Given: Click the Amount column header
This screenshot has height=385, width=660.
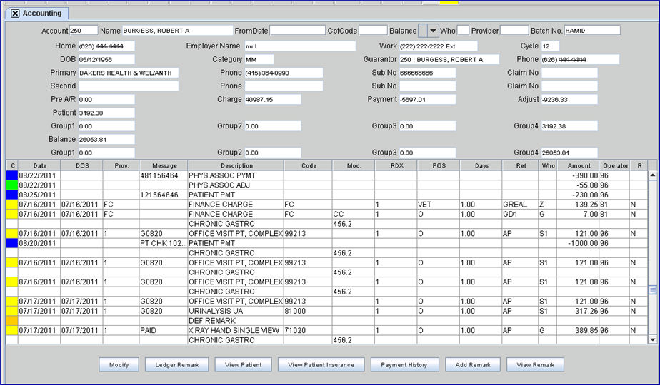Looking at the screenshot, I should point(579,165).
